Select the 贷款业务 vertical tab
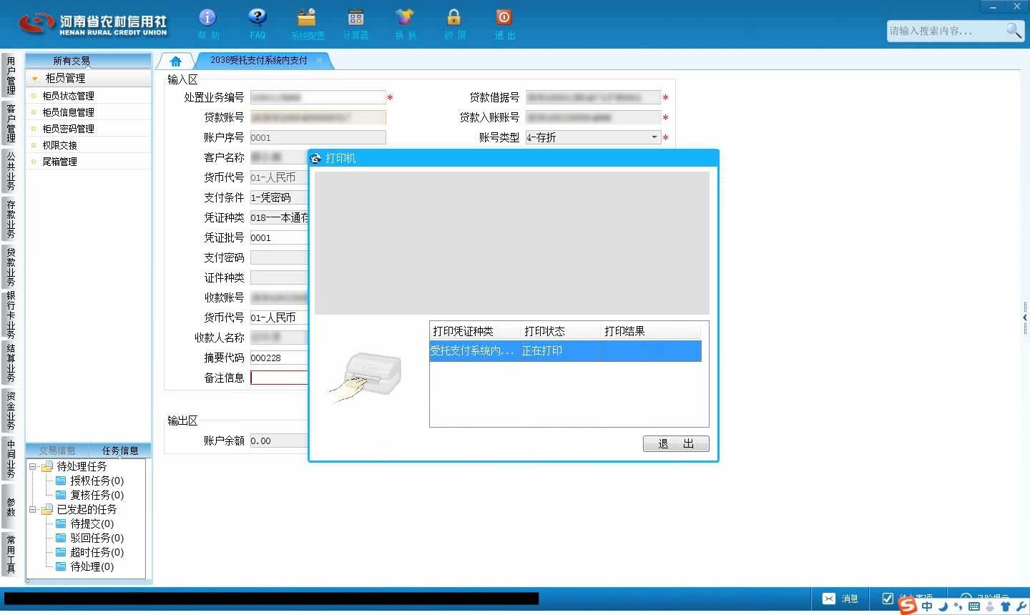The height and width of the screenshot is (615, 1030). [10, 267]
